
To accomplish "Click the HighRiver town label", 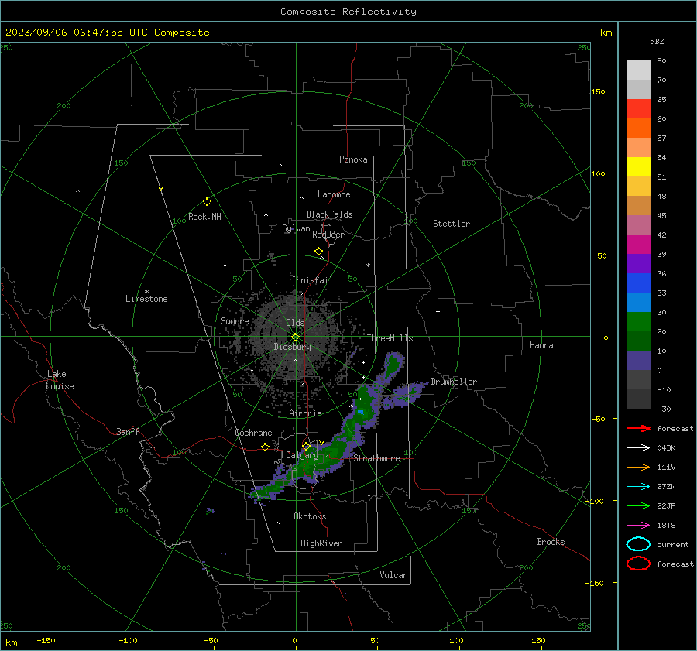I will click(x=321, y=543).
